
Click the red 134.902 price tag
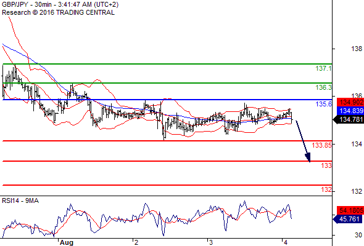350,102
